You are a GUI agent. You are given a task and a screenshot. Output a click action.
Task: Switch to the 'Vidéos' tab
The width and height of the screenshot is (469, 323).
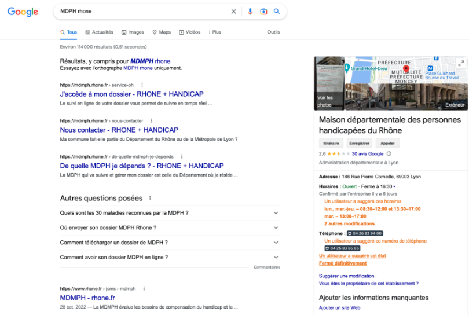[190, 32]
